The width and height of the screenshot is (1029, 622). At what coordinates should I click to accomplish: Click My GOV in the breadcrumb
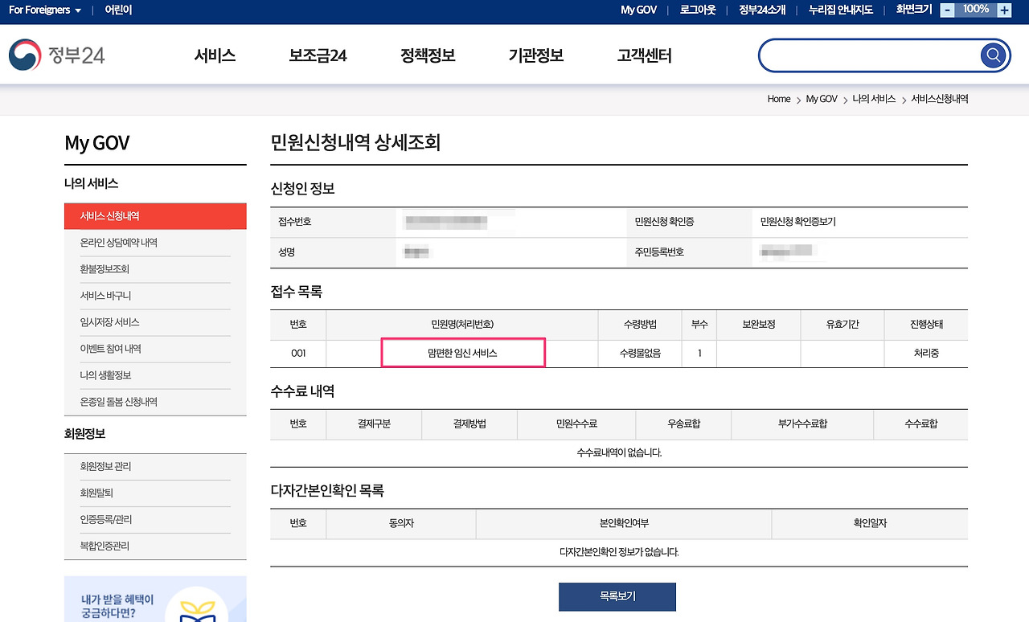(822, 99)
